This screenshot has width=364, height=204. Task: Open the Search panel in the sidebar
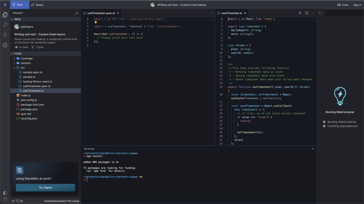tap(5, 25)
